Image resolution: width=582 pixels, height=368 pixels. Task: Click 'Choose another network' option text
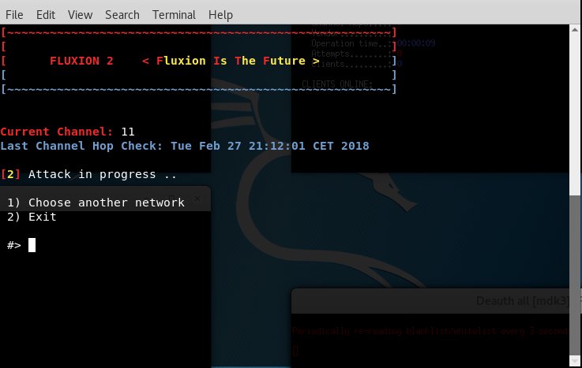click(x=106, y=203)
